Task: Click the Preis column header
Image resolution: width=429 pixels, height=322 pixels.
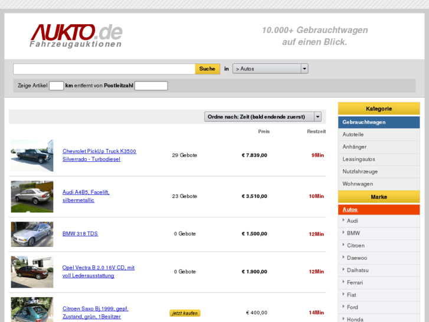Action: point(264,132)
